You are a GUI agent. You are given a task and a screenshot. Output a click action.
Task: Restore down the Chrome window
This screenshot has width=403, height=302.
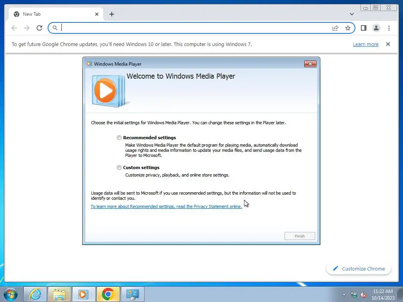click(375, 8)
